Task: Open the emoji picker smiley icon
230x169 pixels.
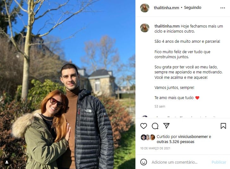Action: pos(143,162)
